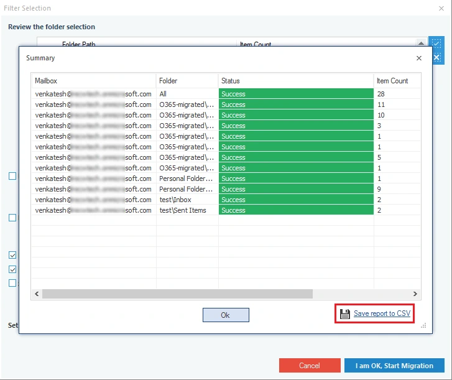Click the Success status in the All row
This screenshot has width=452, height=380.
point(296,94)
